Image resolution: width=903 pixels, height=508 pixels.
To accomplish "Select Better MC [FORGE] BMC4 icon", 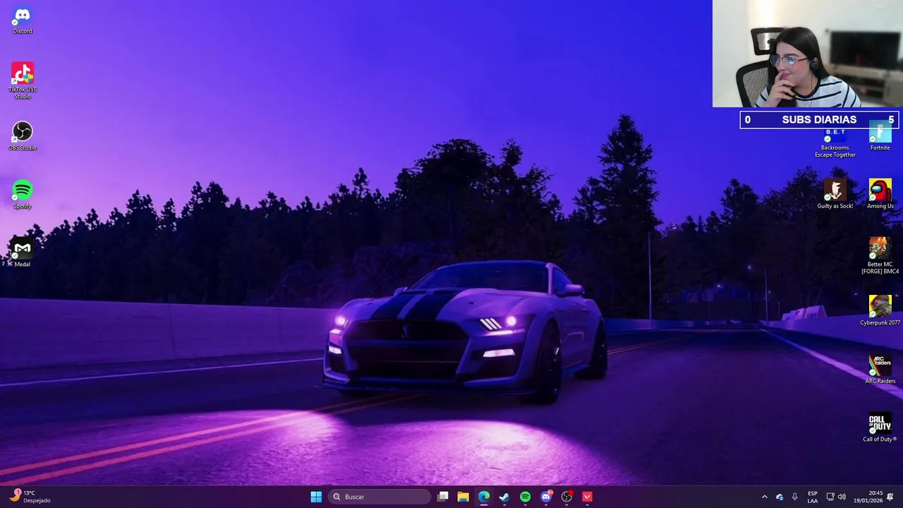I will tap(880, 255).
